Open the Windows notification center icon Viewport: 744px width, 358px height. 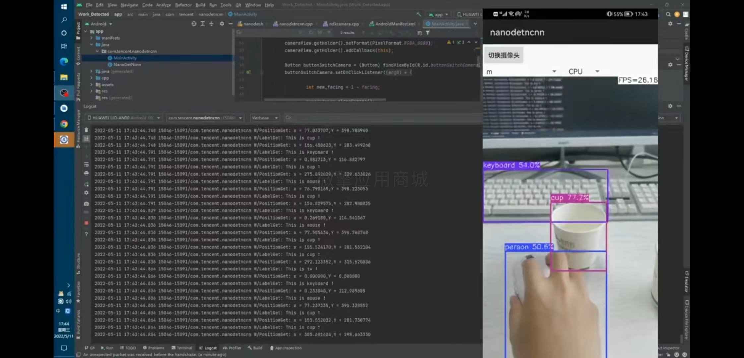coord(64,348)
